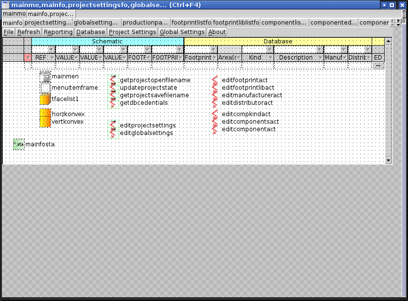408x301 pixels.
Task: Click the editglobalsettings action icon
Action: coord(113,133)
